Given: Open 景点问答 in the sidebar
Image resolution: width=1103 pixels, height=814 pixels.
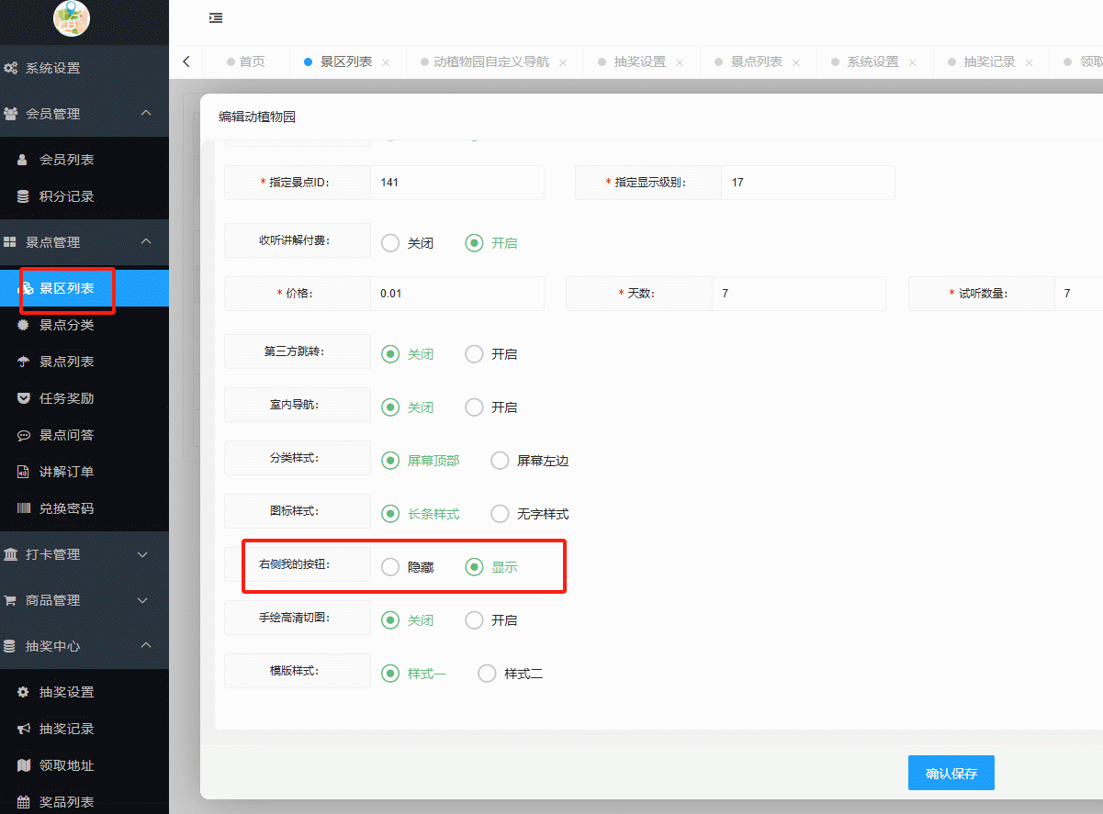Looking at the screenshot, I should tap(84, 435).
